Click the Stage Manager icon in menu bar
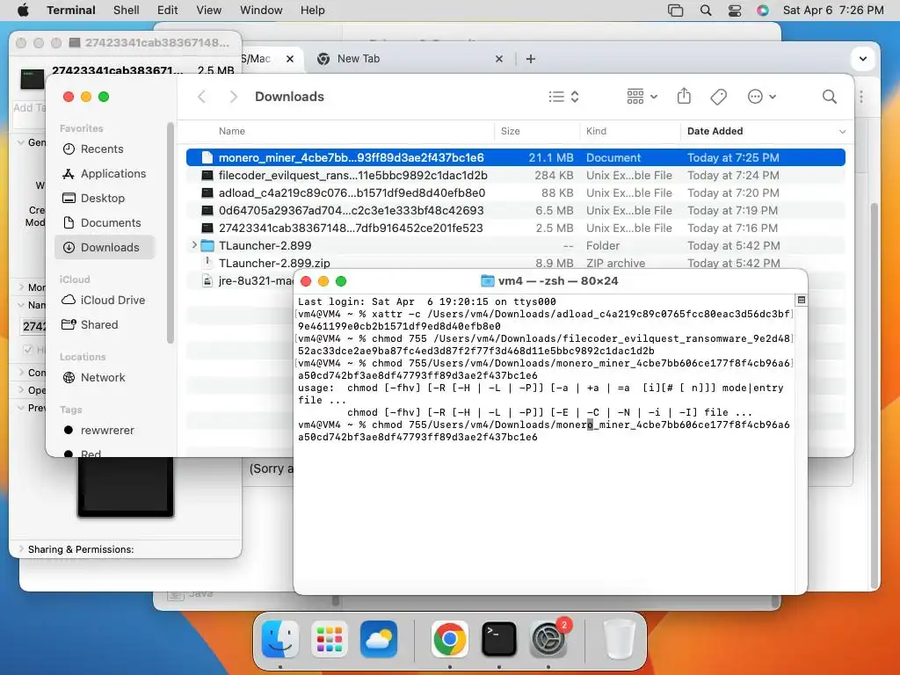900x675 pixels. click(676, 10)
